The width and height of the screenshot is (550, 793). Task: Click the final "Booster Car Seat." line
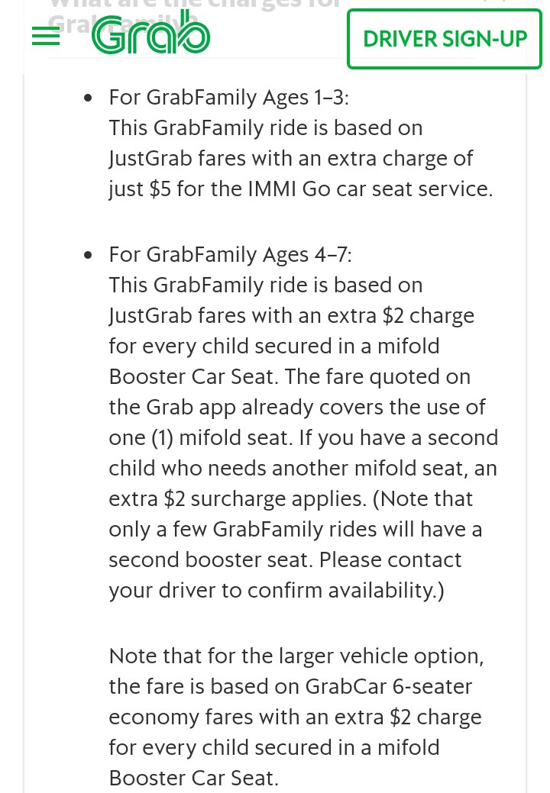pyautogui.click(x=193, y=778)
